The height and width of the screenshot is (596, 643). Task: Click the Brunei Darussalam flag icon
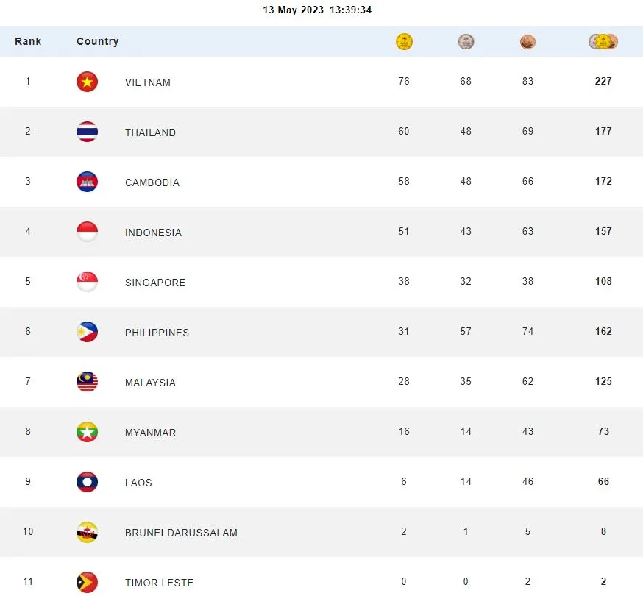coord(87,532)
